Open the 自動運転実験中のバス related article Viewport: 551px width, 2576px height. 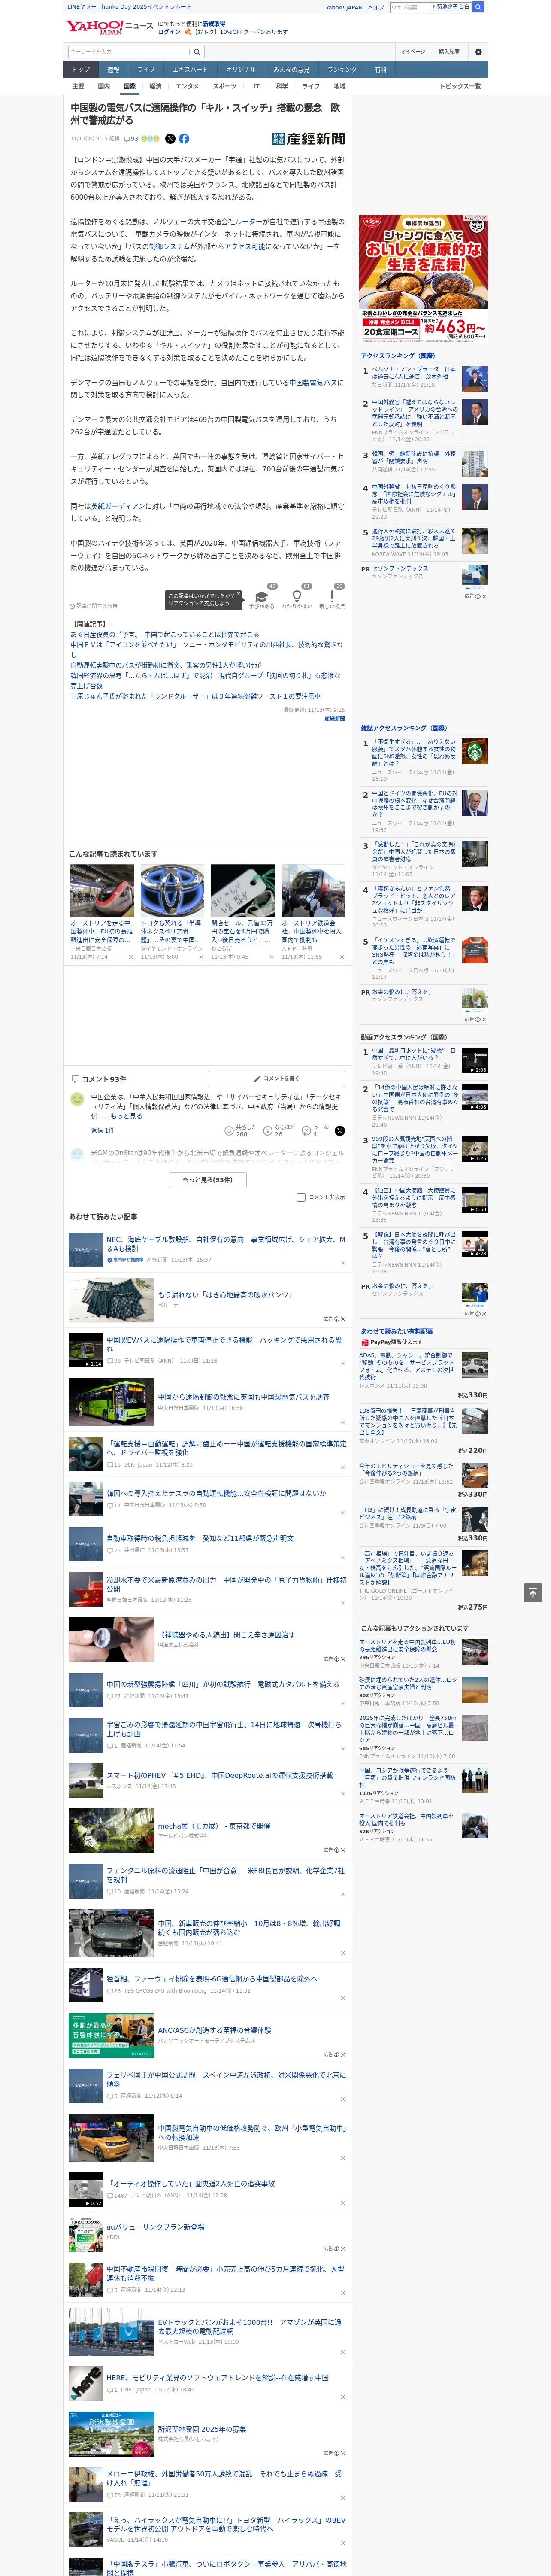tap(165, 665)
